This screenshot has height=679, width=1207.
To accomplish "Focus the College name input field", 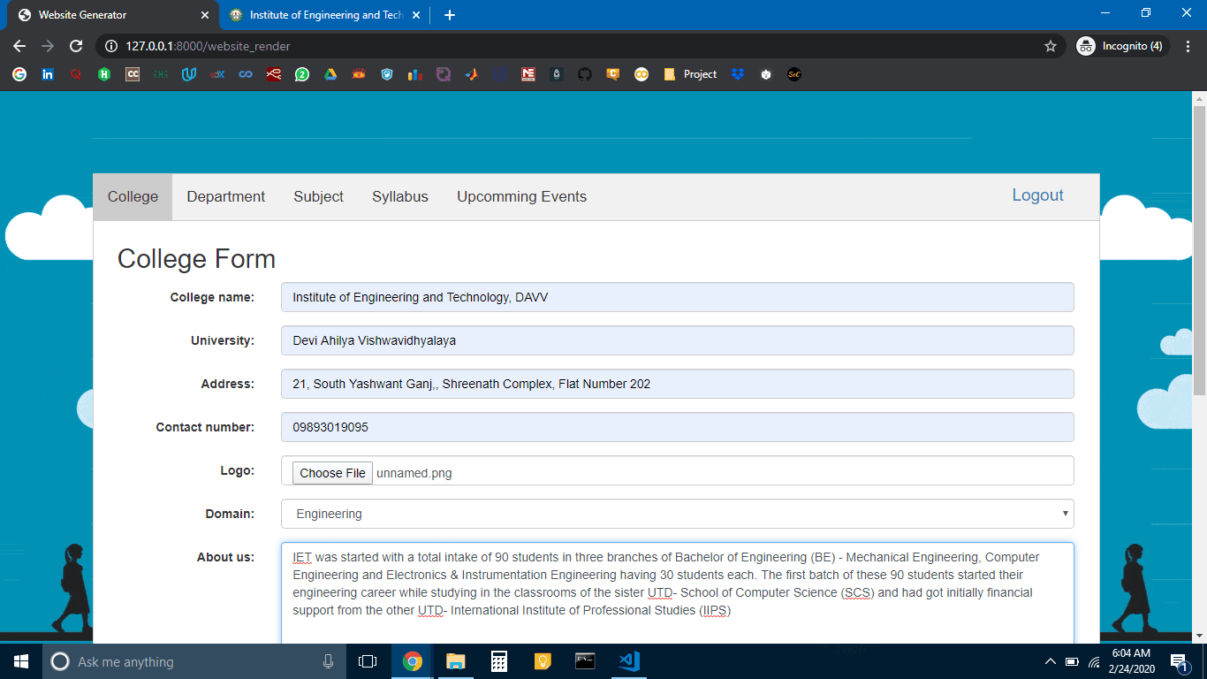I will pyautogui.click(x=678, y=297).
